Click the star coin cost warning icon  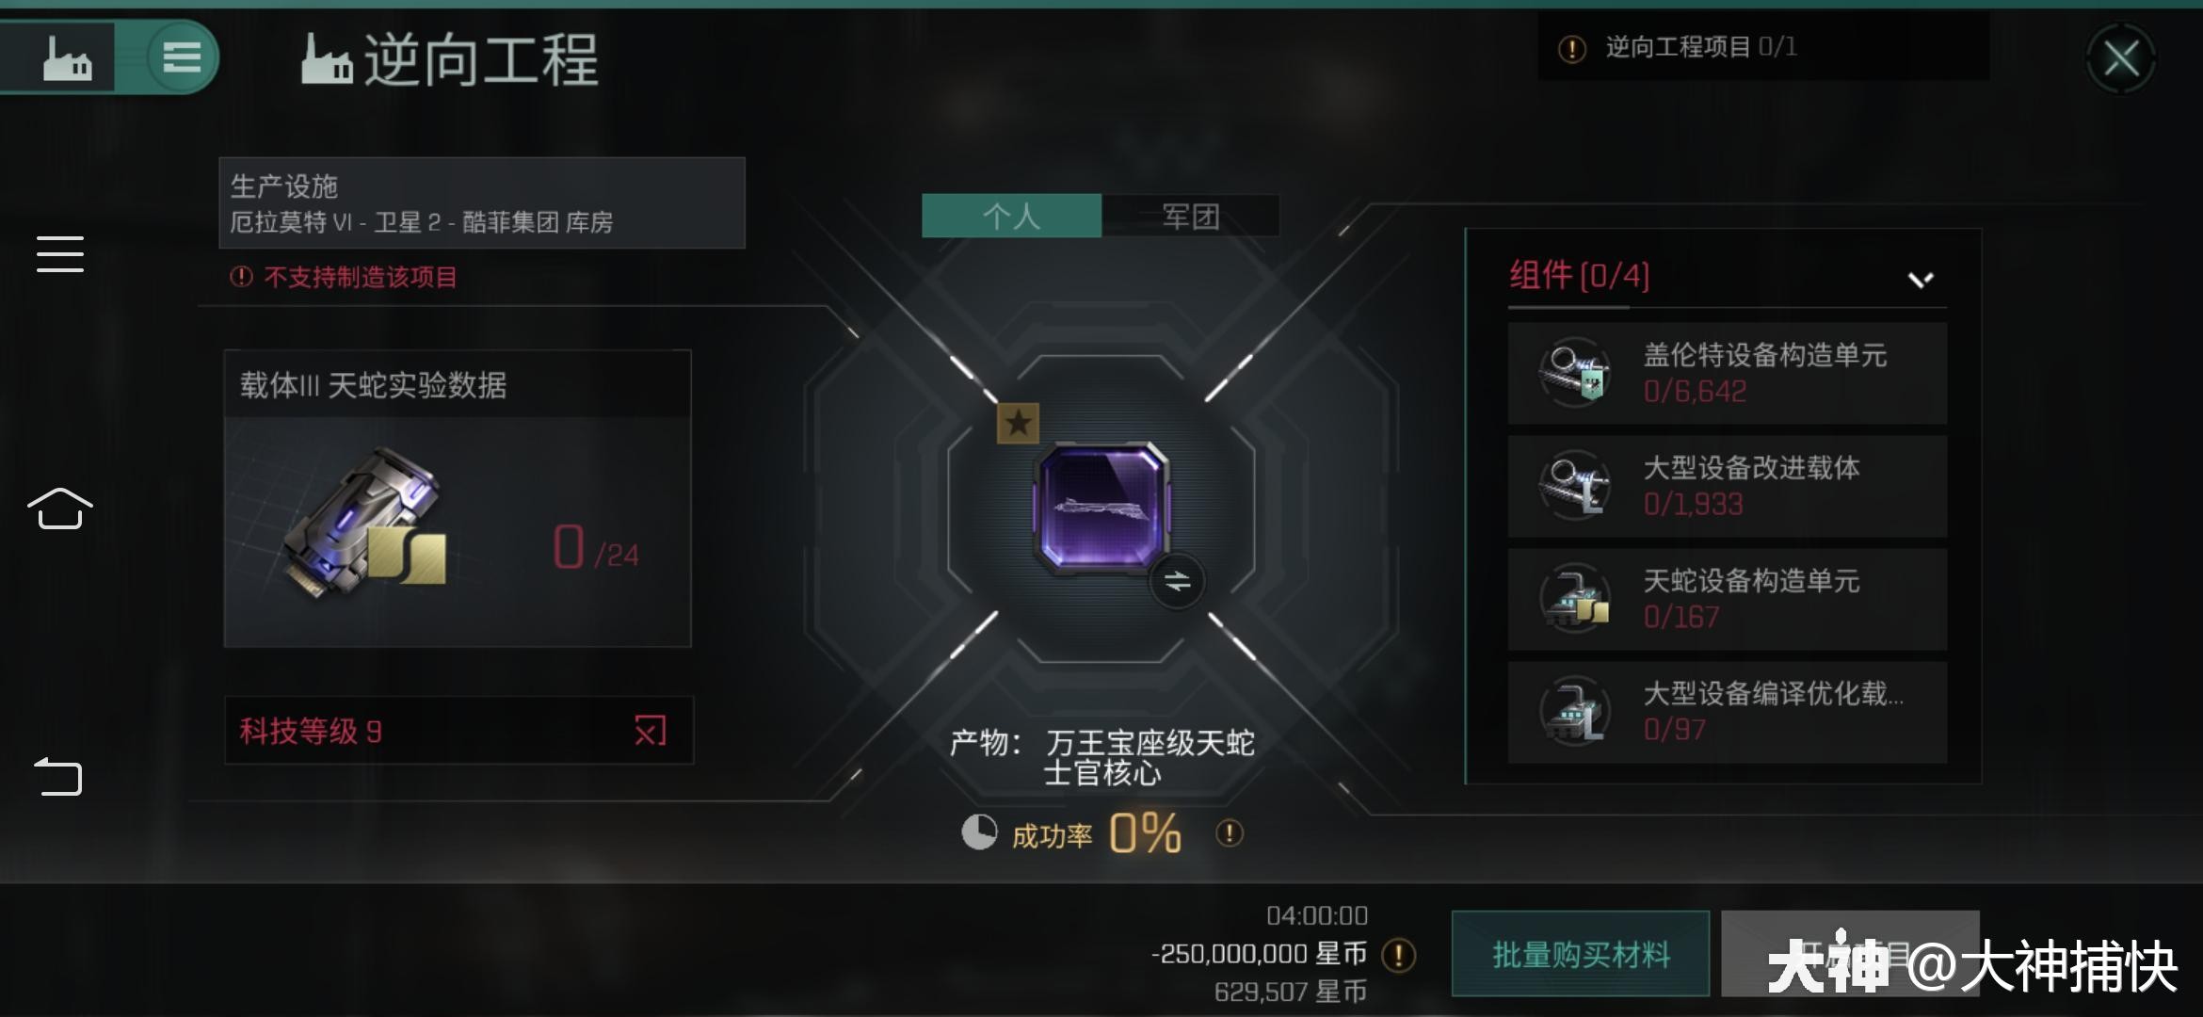pyautogui.click(x=1399, y=955)
